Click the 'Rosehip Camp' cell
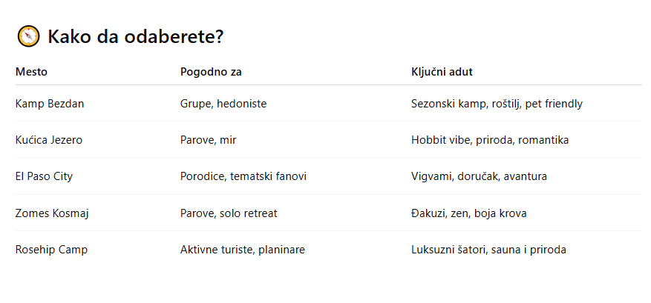This screenshot has height=303, width=651. click(51, 250)
